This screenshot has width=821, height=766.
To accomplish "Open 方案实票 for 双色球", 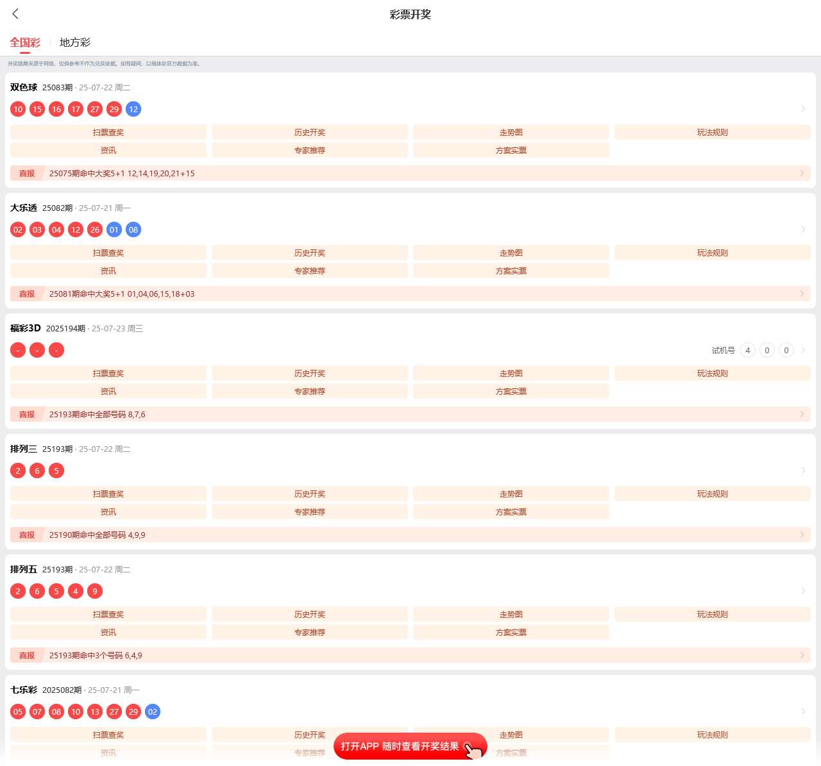I will click(x=511, y=150).
